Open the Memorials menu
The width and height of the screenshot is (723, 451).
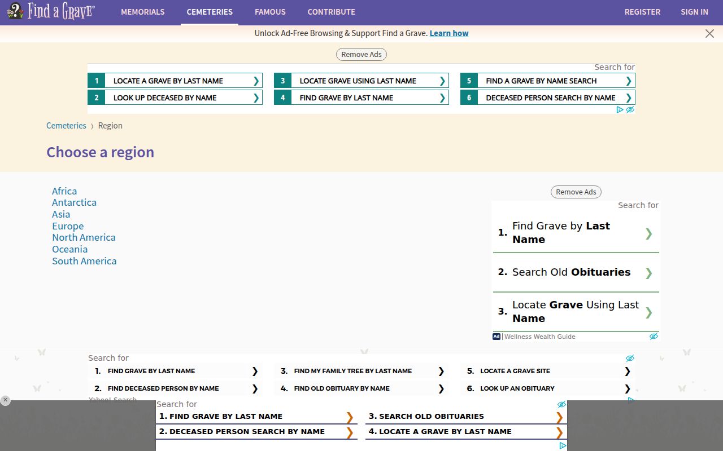pyautogui.click(x=143, y=12)
